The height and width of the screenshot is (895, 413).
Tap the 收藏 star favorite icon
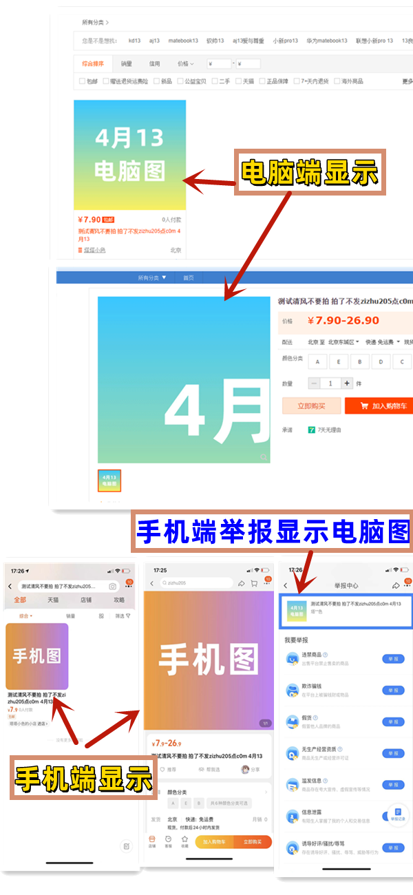[x=184, y=841]
